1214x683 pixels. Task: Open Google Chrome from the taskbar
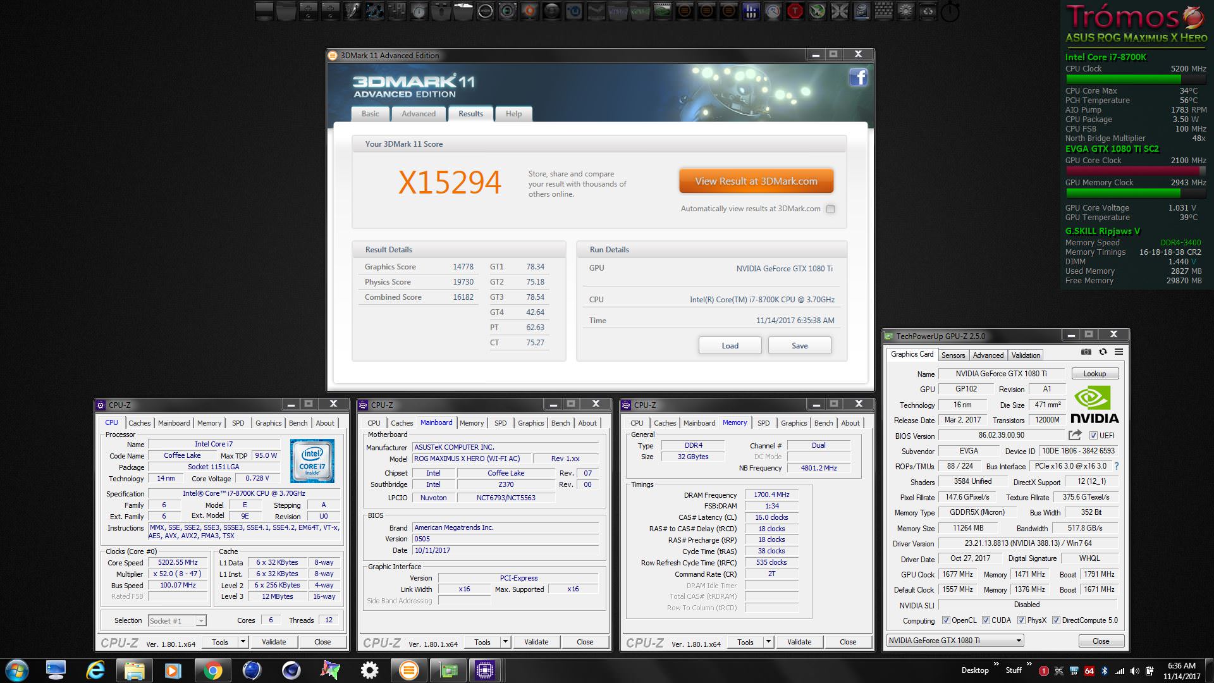(212, 670)
